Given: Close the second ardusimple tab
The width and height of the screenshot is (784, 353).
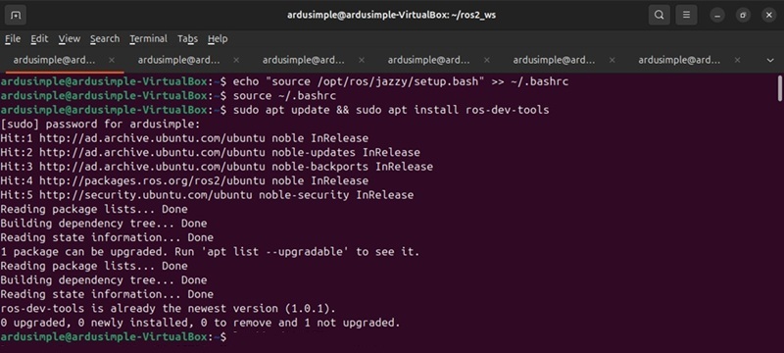Looking at the screenshot, I should (x=236, y=60).
